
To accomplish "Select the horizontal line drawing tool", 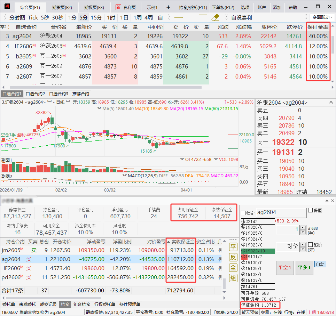I will point(179,17).
